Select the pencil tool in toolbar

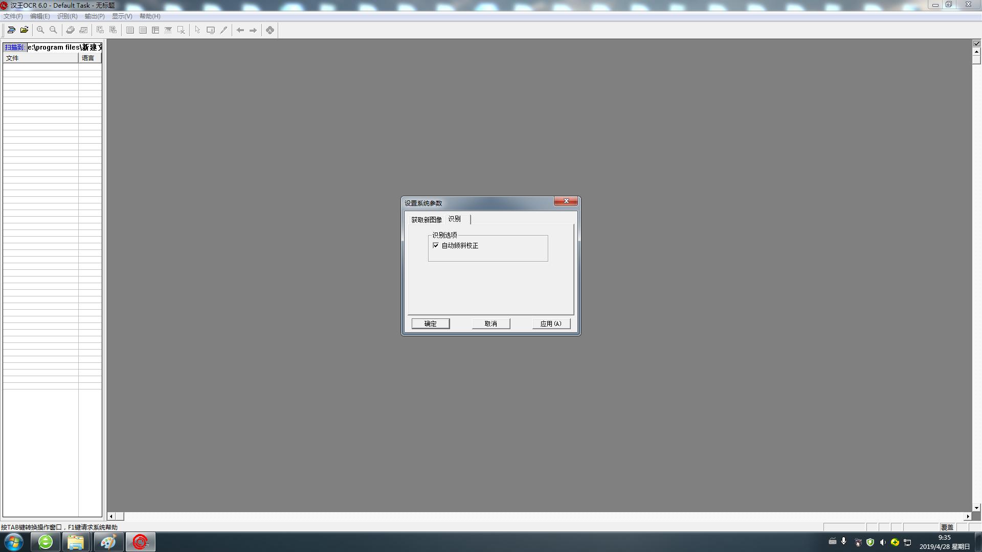pyautogui.click(x=224, y=30)
